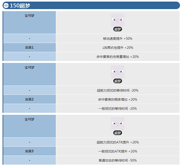The height and width of the screenshot is (166, 183).
Task: Select the 一般招式的ATK提升 +20% row
Action: click(118, 151)
